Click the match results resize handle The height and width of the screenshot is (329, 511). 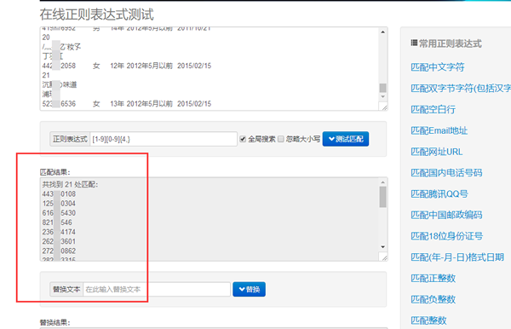384,257
